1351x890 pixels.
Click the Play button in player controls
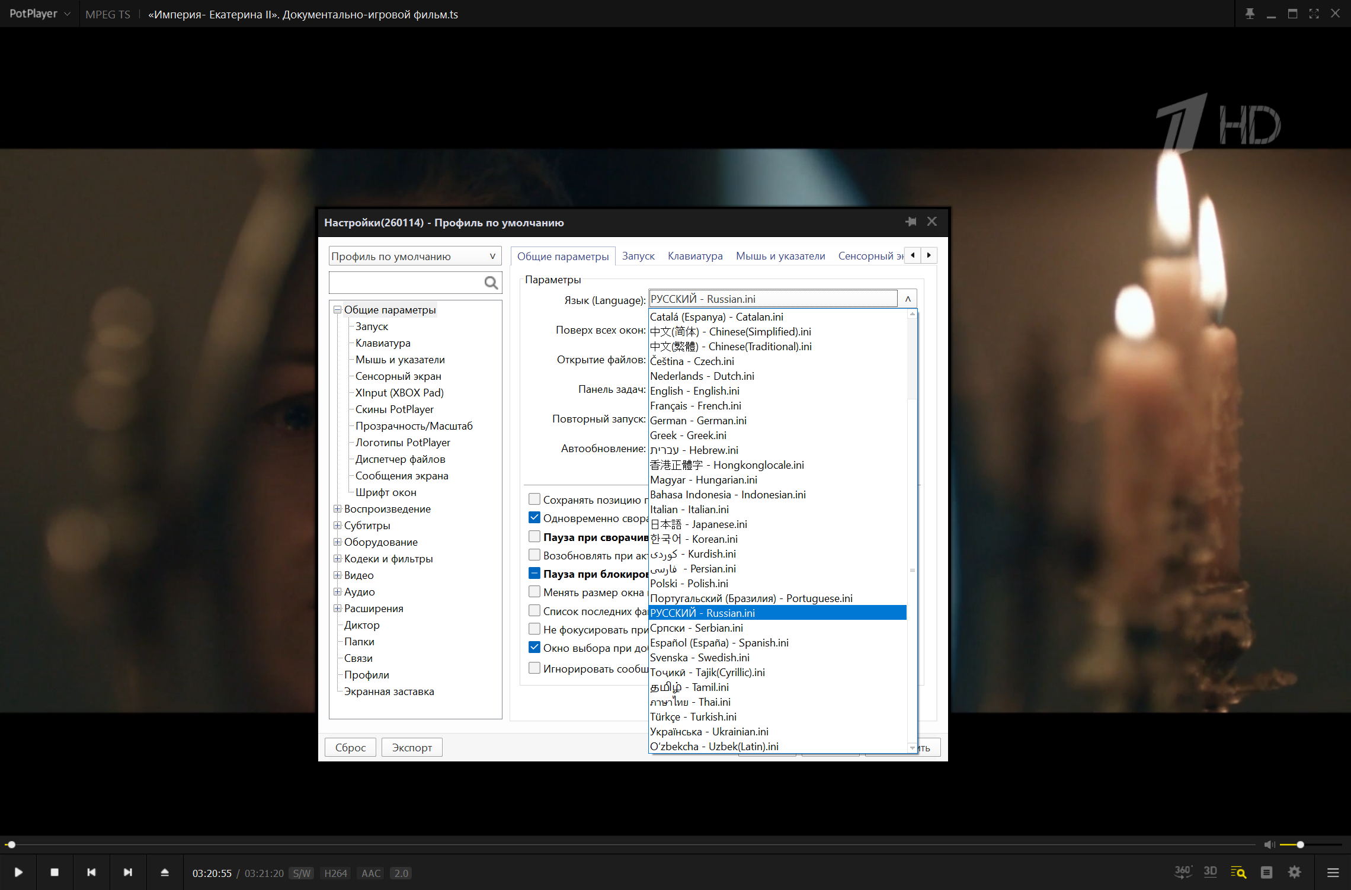(18, 872)
